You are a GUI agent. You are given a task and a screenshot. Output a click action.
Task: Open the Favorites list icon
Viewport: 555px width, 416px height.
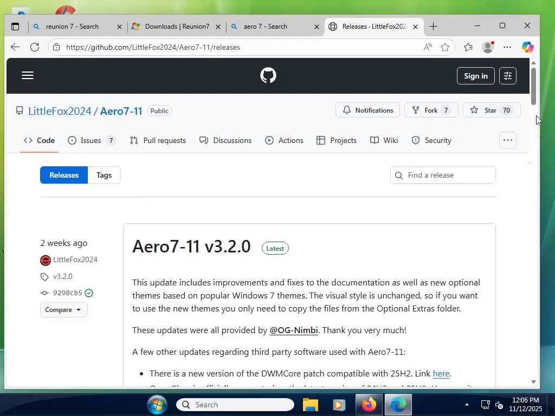[468, 47]
